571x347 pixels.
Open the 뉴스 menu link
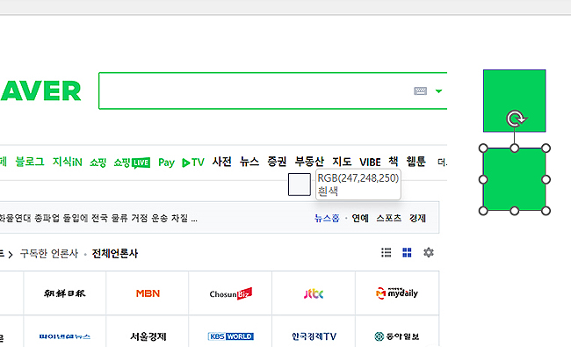[249, 162]
